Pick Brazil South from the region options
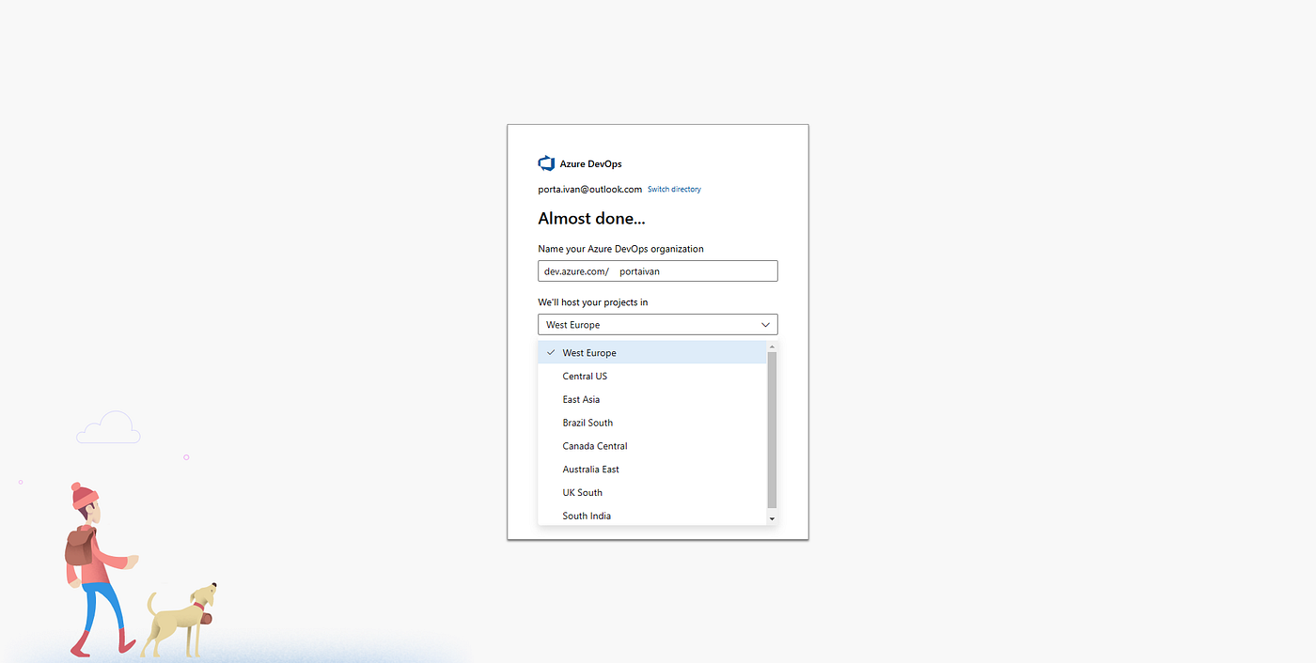 [587, 423]
